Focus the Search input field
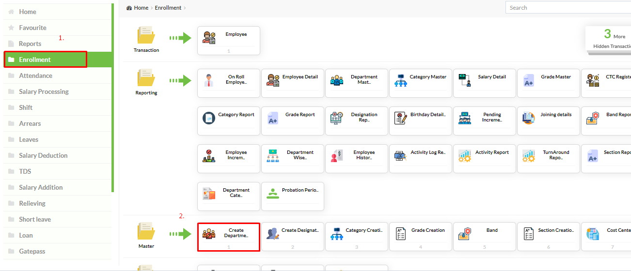 pos(568,8)
